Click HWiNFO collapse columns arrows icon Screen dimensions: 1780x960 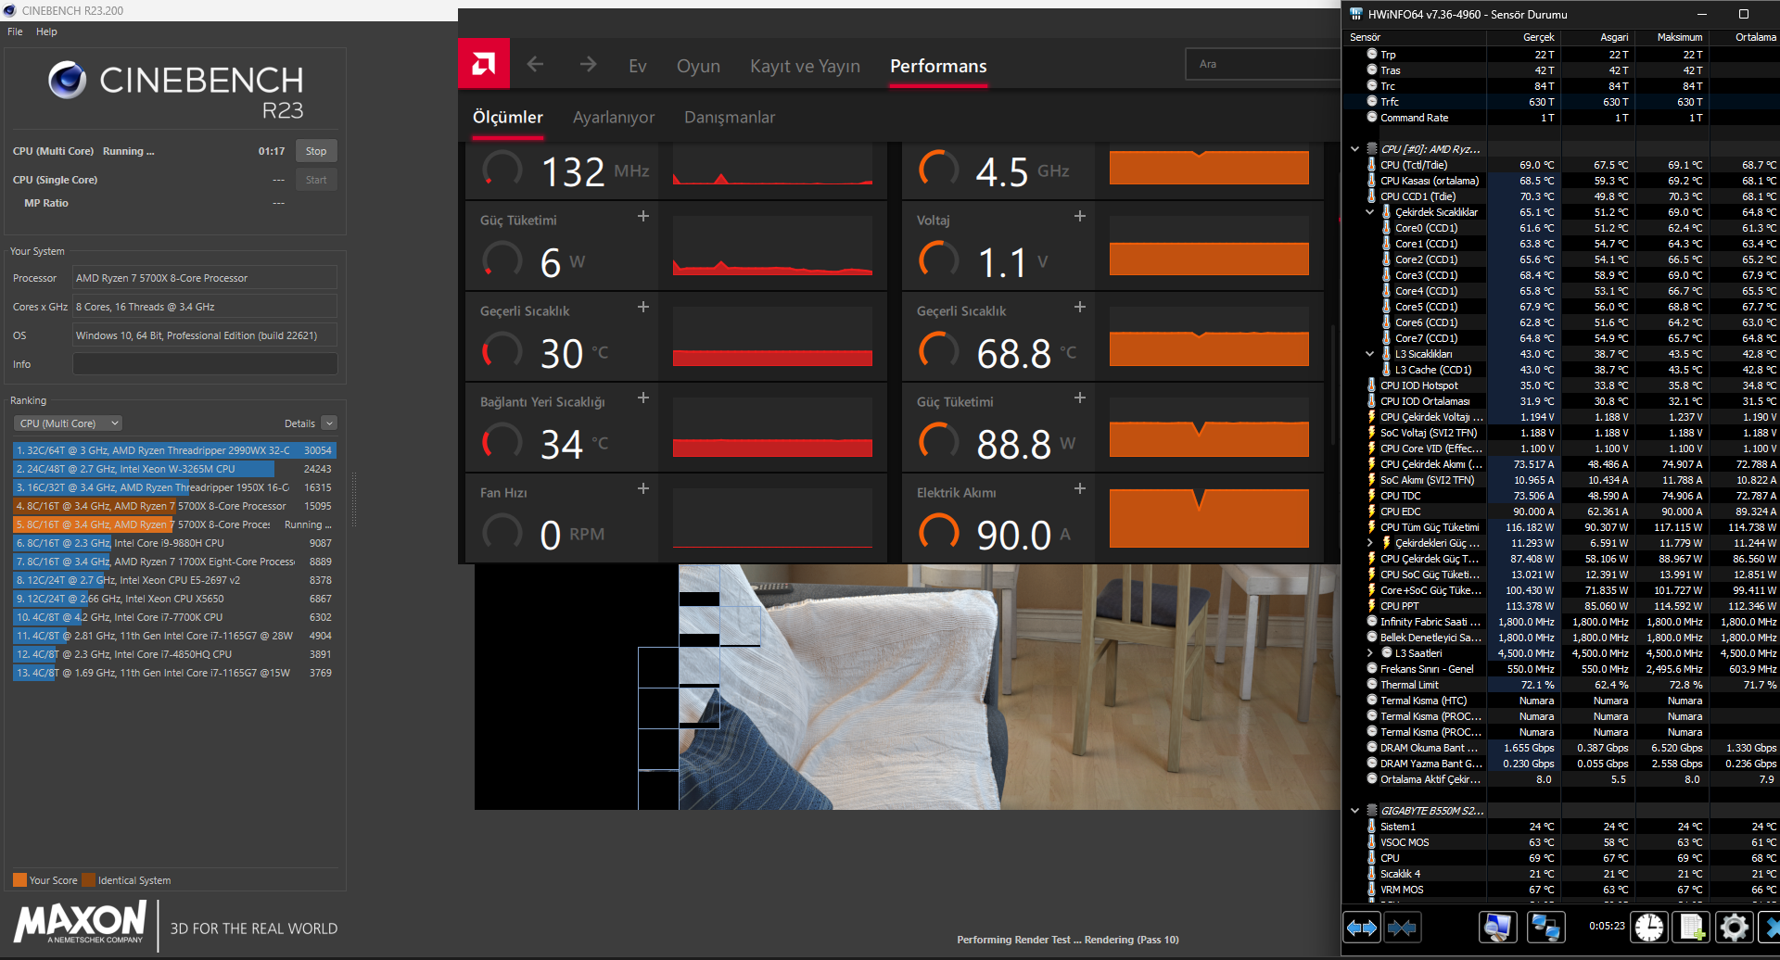point(1403,928)
